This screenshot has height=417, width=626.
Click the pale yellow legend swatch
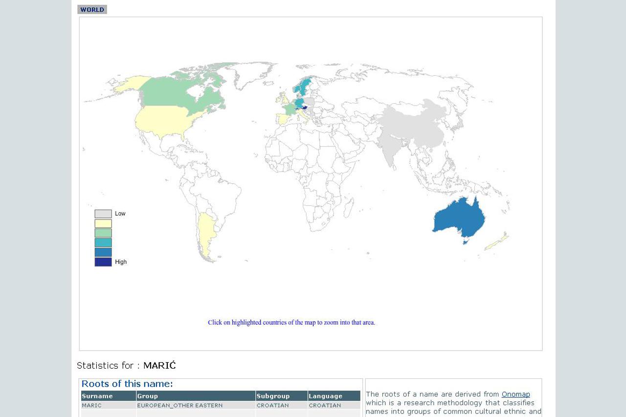103,223
